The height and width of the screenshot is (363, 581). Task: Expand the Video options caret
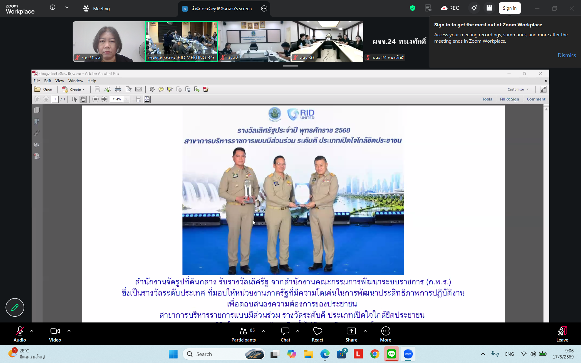coord(69,331)
